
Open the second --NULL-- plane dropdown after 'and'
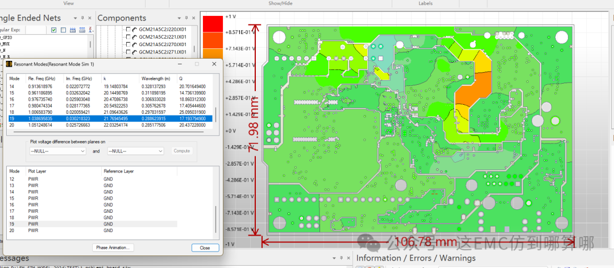coord(135,151)
